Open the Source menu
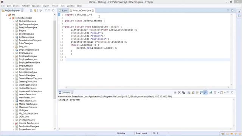The image size is (242, 136). pyautogui.click(x=16, y=6)
